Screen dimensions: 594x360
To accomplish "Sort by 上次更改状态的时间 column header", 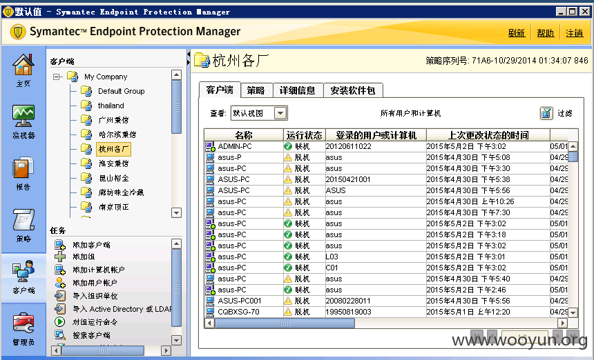I will (488, 135).
